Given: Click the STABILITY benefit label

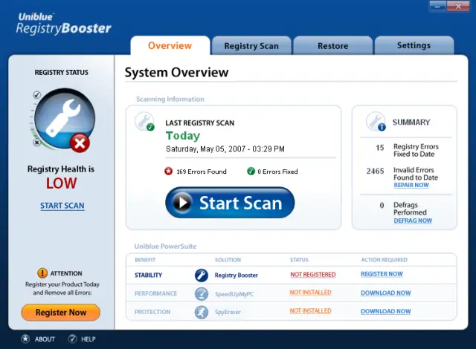Looking at the screenshot, I should pyautogui.click(x=149, y=275).
